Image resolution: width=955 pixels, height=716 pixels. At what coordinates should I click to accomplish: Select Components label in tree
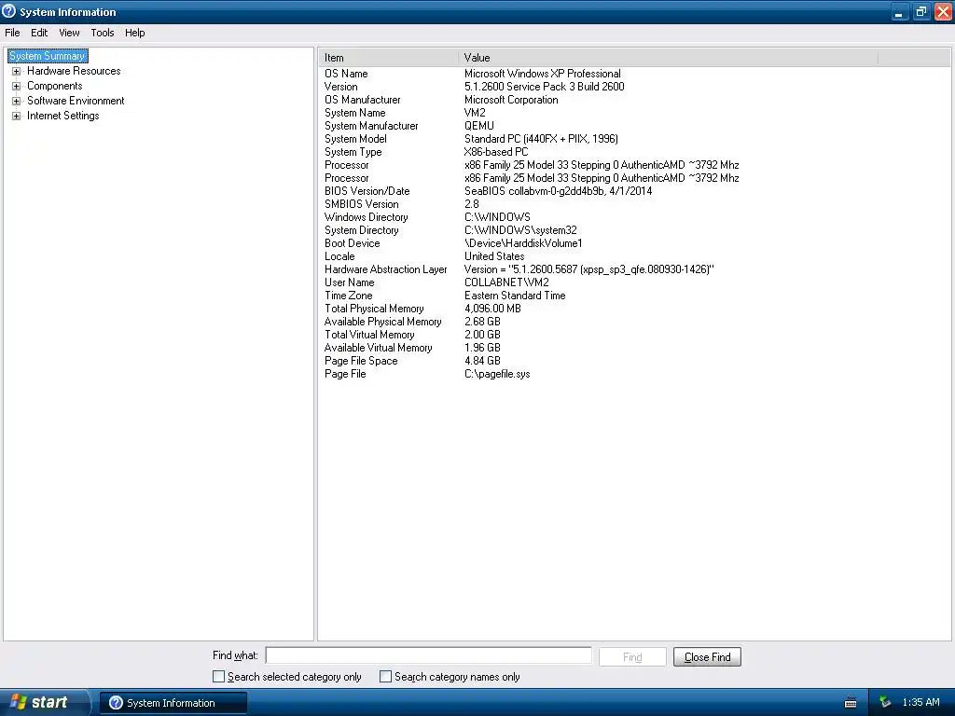point(55,87)
